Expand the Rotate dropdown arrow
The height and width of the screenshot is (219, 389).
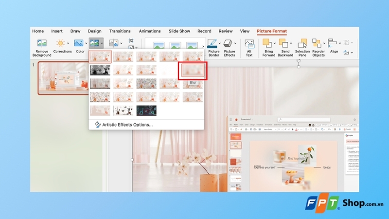[352, 53]
